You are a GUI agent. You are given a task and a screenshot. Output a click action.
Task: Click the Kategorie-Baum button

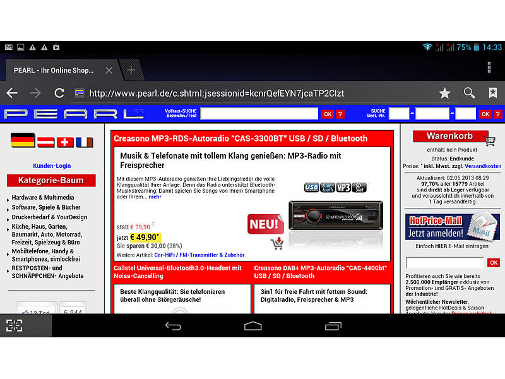tap(51, 181)
